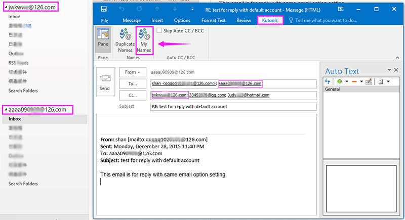Image resolution: width=405 pixels, height=220 pixels.
Task: Switch to the Format Text tab
Action: tap(213, 20)
